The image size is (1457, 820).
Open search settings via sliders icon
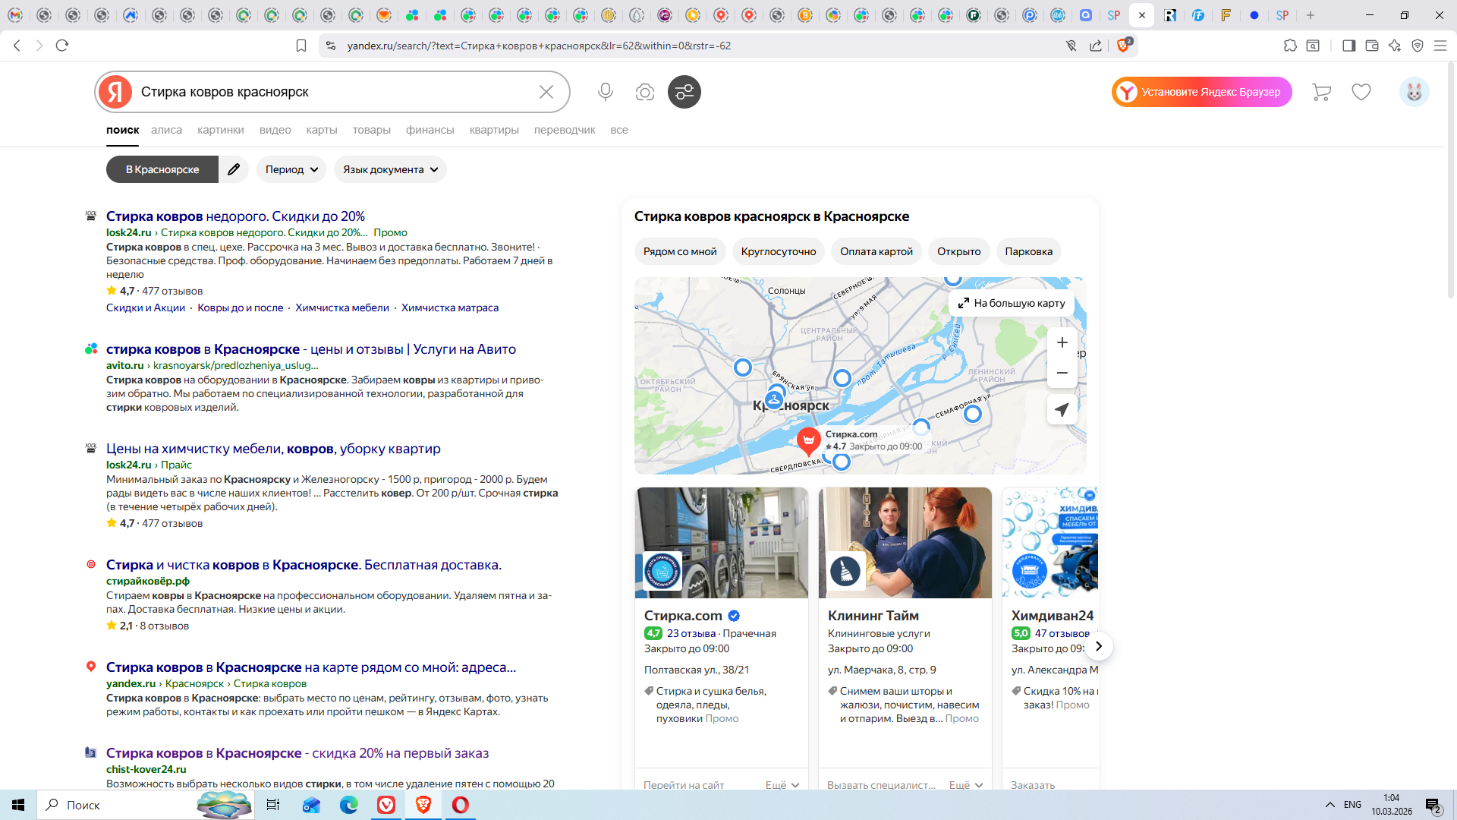point(684,92)
